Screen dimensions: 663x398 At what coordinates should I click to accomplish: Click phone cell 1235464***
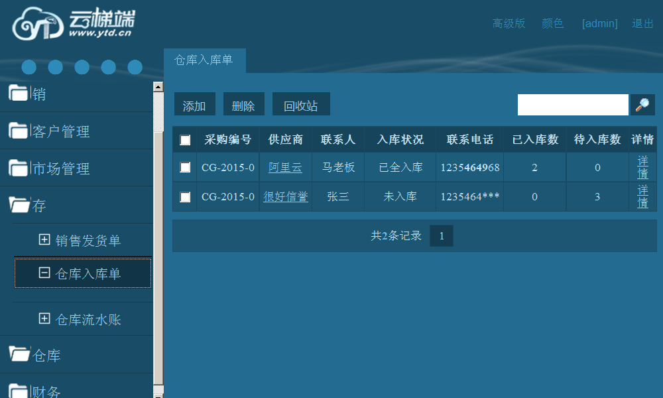click(470, 196)
